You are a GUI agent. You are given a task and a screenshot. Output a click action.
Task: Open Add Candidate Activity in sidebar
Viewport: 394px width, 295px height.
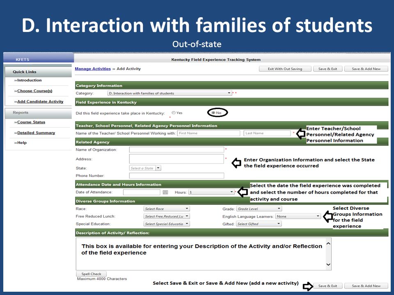(40, 101)
